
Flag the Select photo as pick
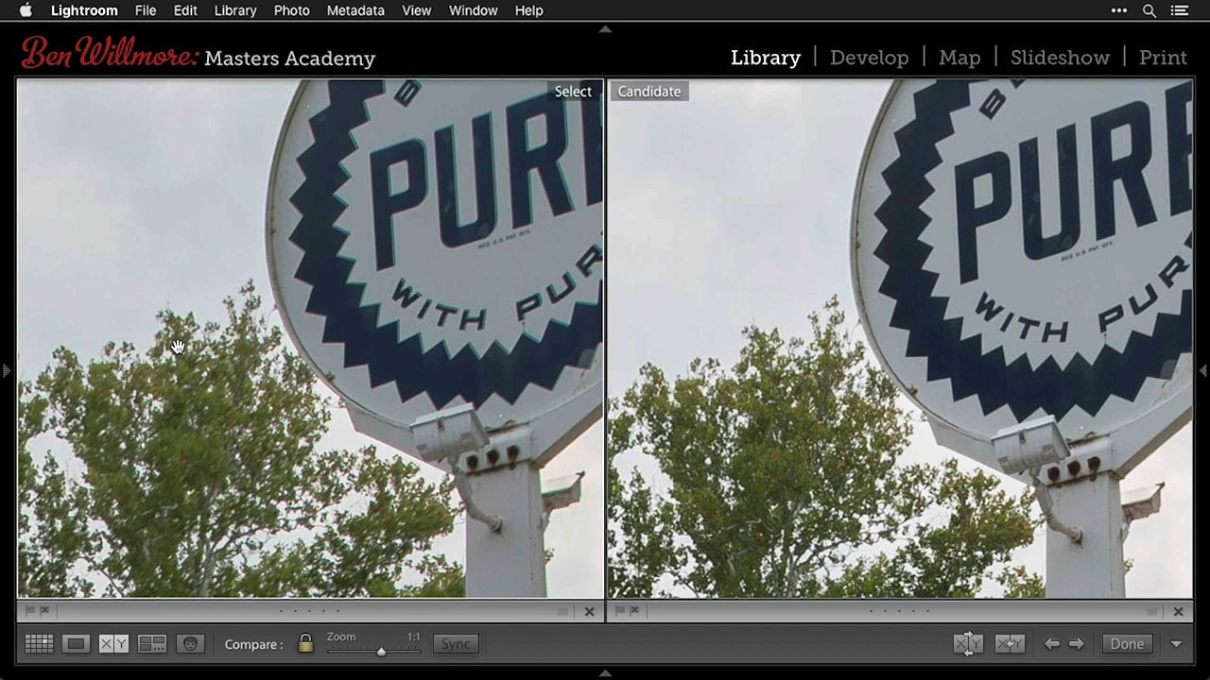[30, 611]
